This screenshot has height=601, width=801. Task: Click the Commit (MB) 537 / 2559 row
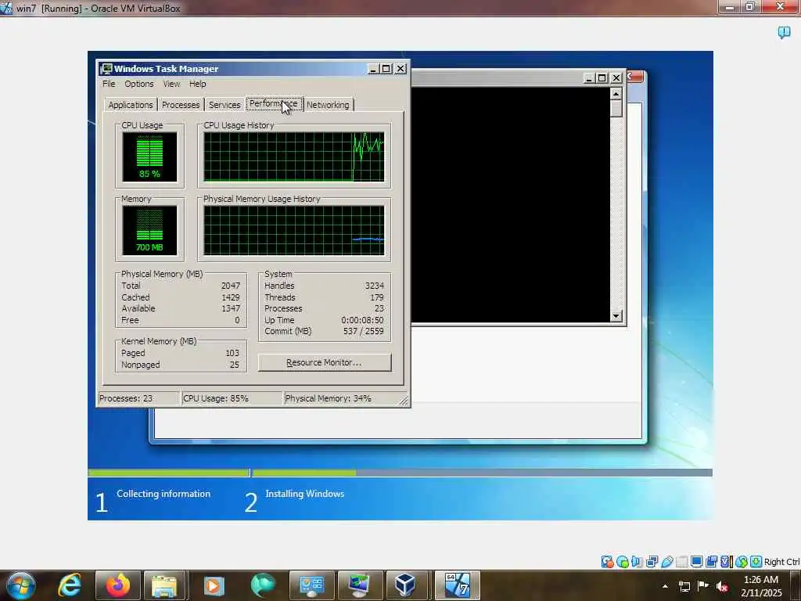pyautogui.click(x=325, y=331)
